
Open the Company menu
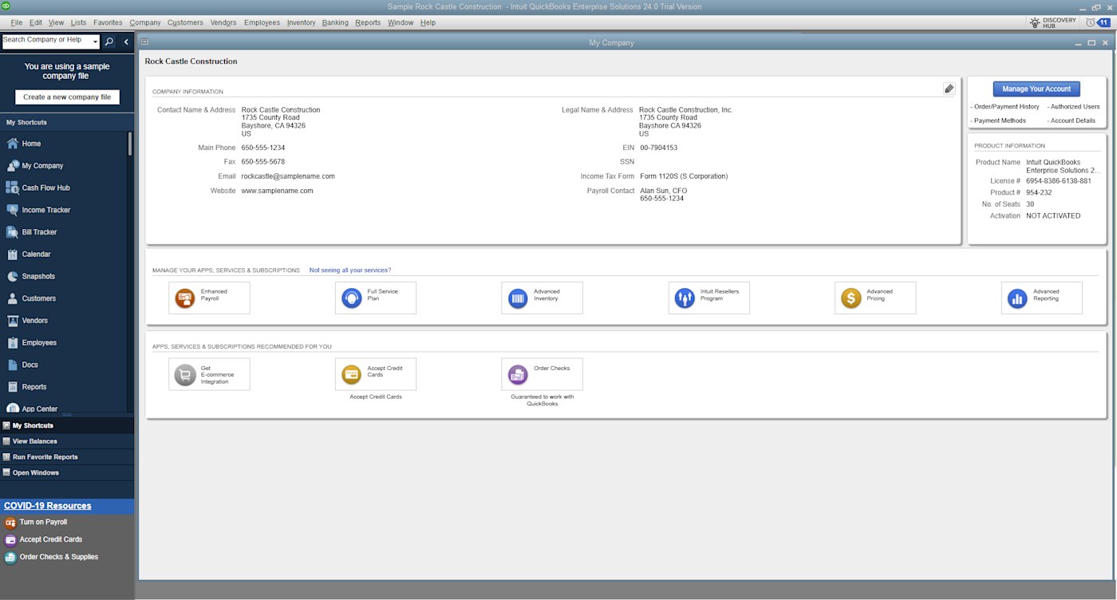[x=145, y=22]
